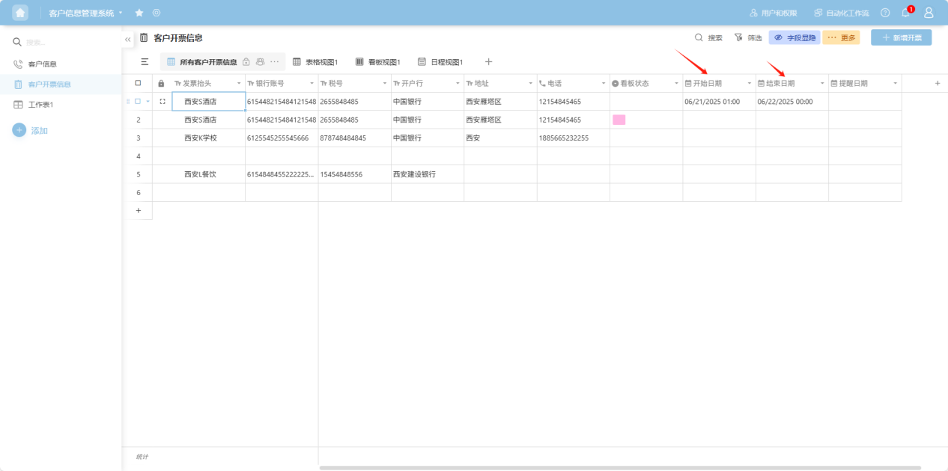Tick the select-all checkbox in the header
Screen dimensions: 948x471
(138, 83)
